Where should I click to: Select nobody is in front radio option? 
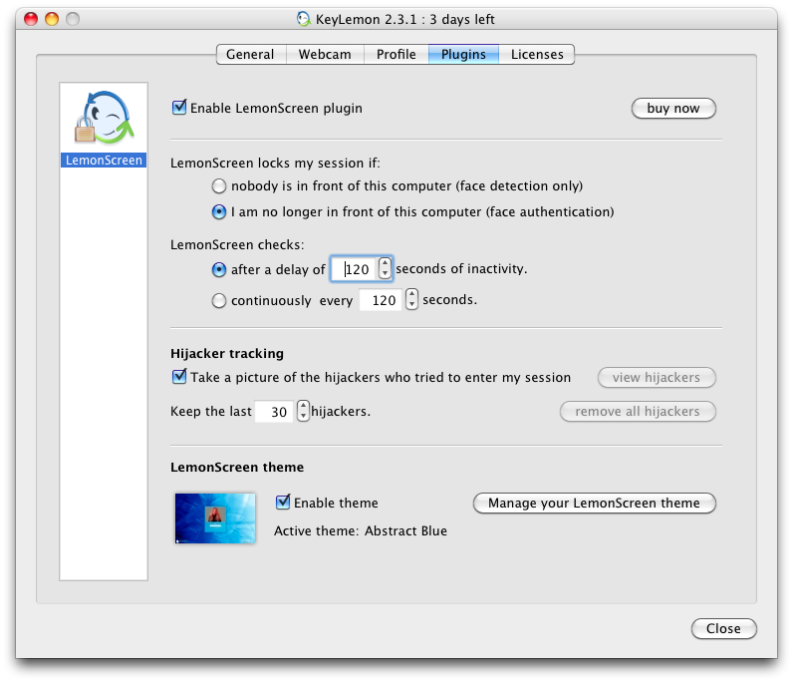pos(219,185)
